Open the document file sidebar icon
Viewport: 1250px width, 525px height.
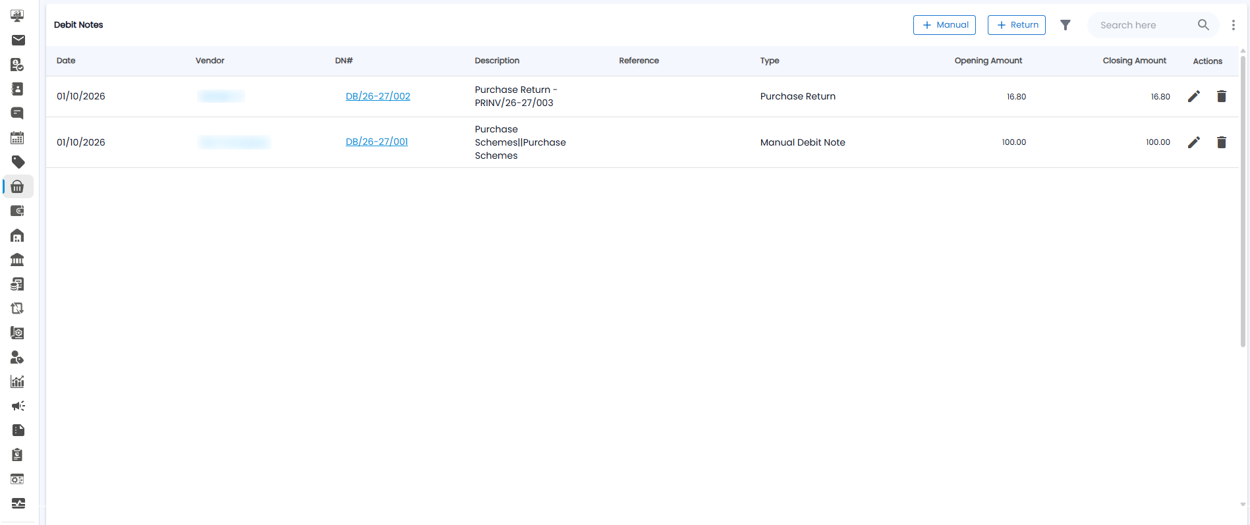(x=18, y=430)
